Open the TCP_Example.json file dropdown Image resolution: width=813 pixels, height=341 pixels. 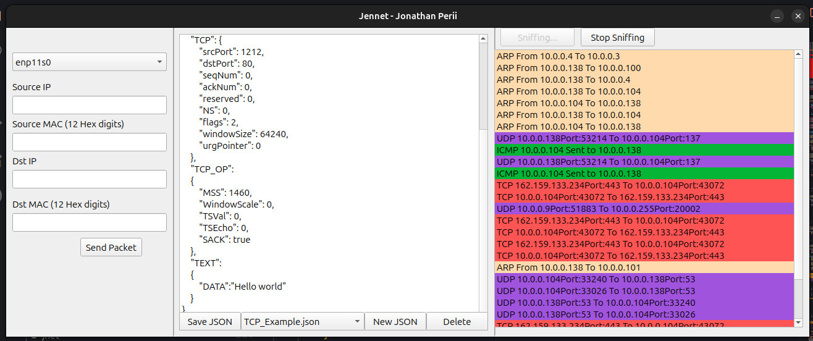click(x=303, y=321)
